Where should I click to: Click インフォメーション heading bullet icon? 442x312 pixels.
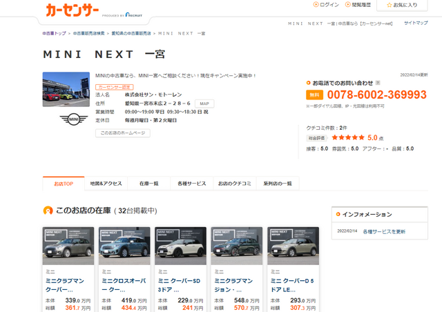(338, 214)
